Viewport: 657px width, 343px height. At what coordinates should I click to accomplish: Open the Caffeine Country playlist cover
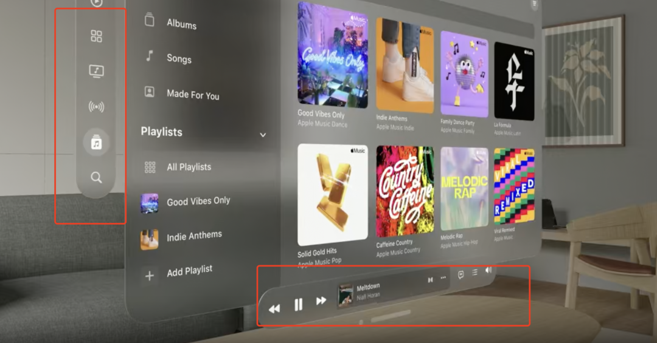click(405, 191)
